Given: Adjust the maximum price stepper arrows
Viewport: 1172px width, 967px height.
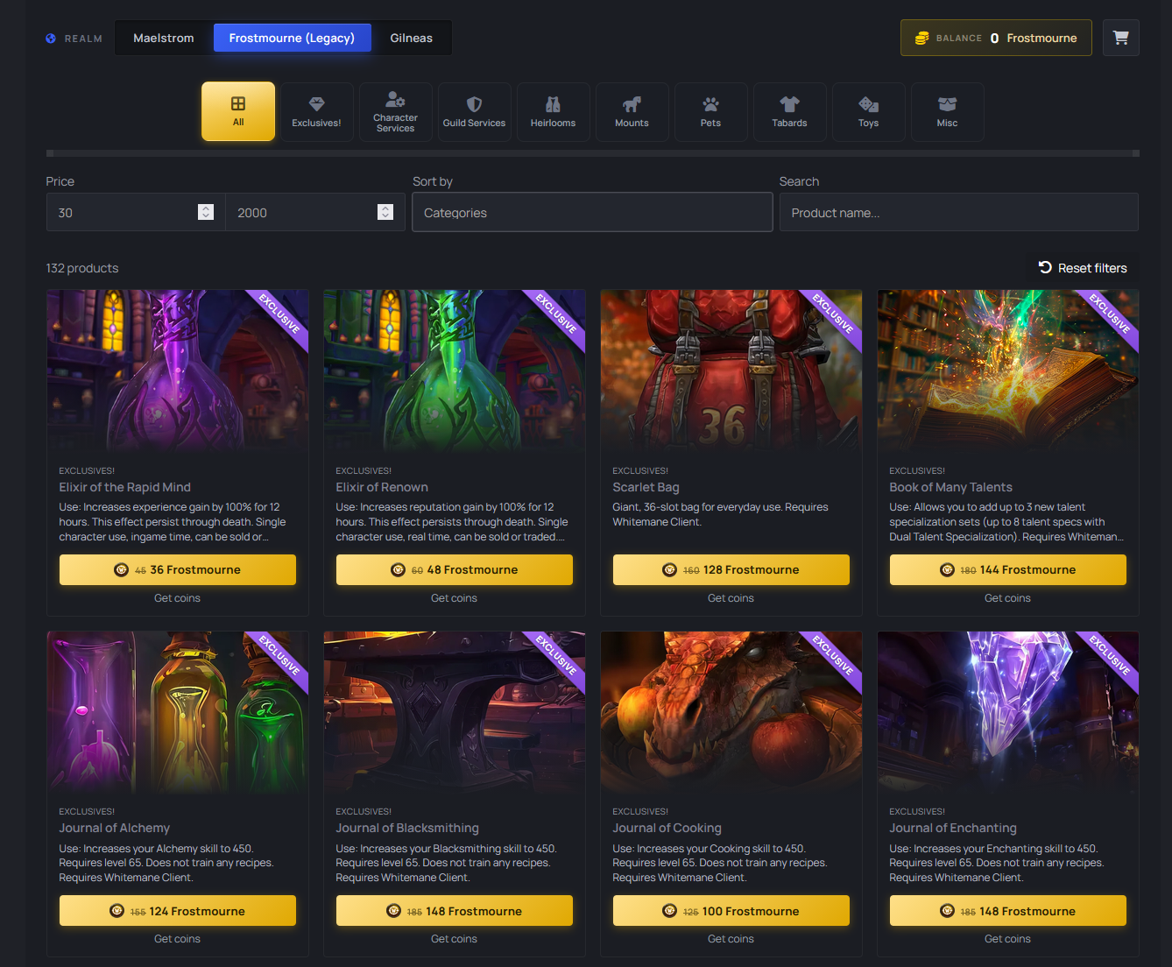Looking at the screenshot, I should click(385, 212).
